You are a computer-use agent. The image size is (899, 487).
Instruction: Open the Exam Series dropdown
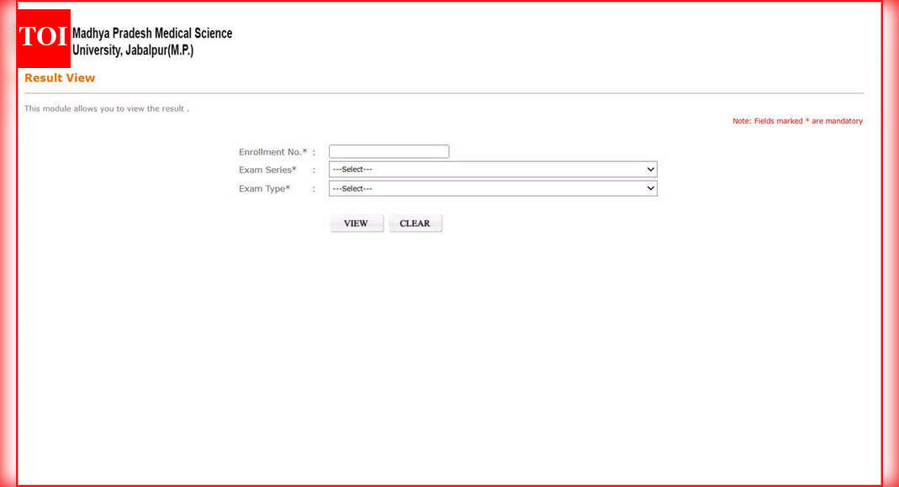click(493, 170)
